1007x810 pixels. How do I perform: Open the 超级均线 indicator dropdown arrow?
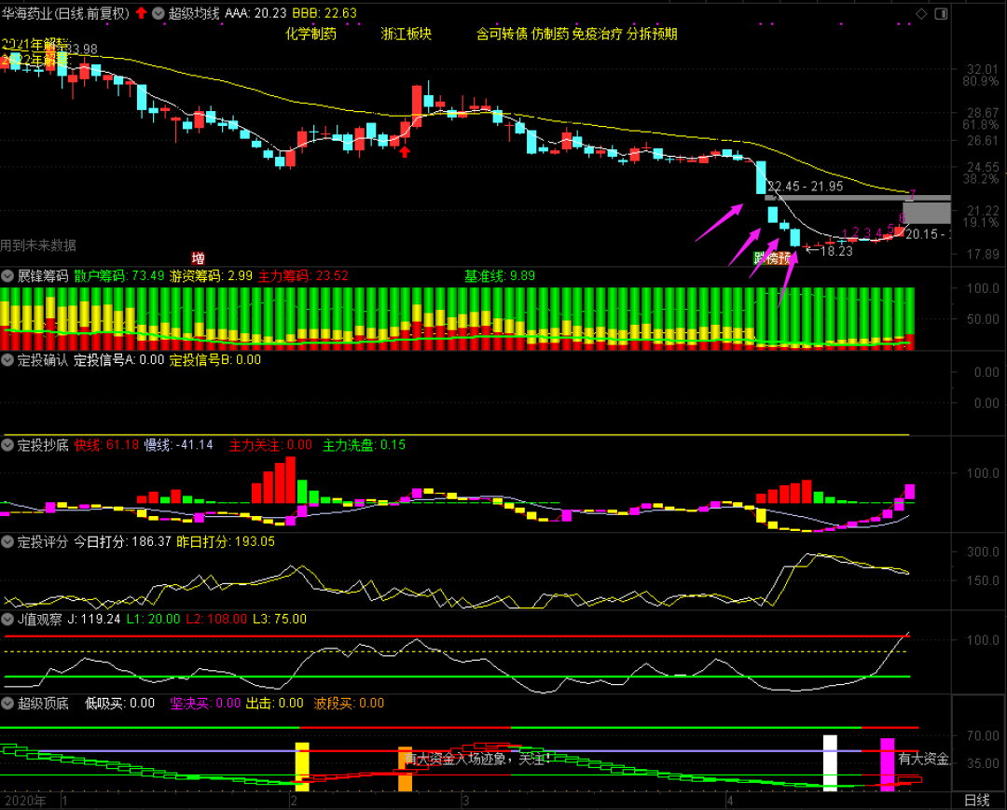click(x=158, y=13)
